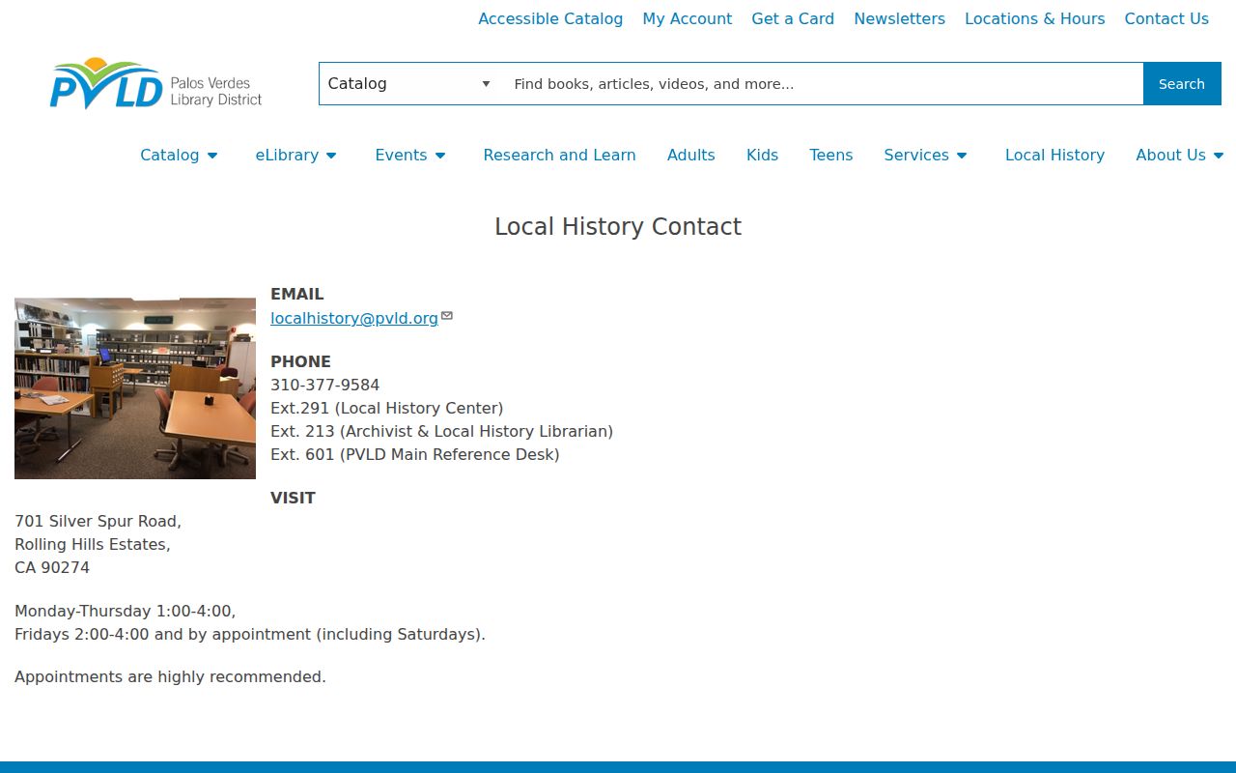Click the Local History Center room photo

pyautogui.click(x=135, y=388)
